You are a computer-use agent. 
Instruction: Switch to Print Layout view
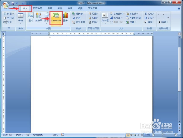pyautogui.click(x=128, y=135)
